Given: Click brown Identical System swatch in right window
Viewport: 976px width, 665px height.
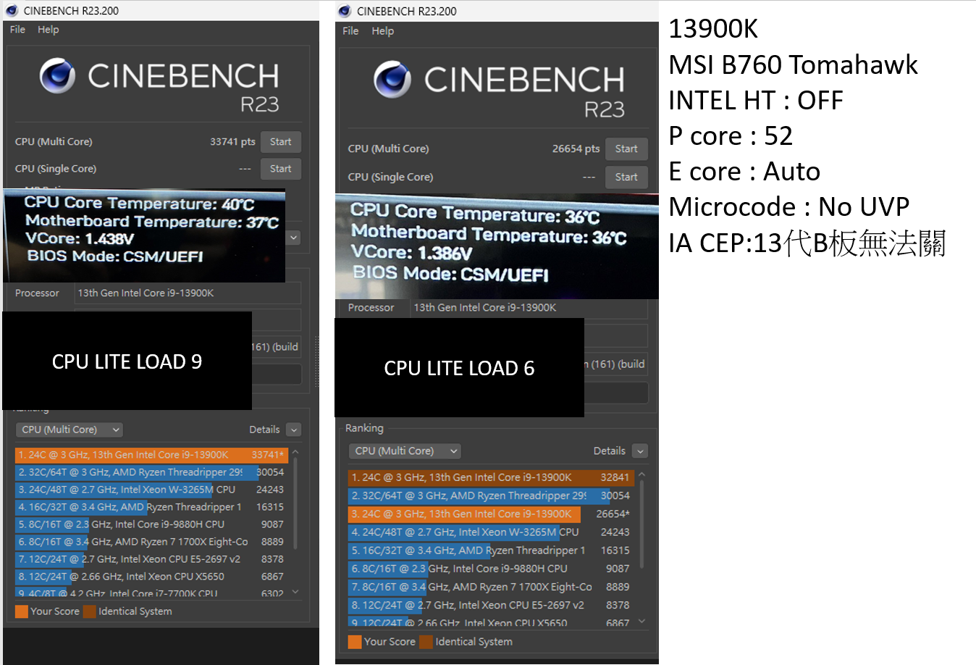Looking at the screenshot, I should (x=426, y=642).
